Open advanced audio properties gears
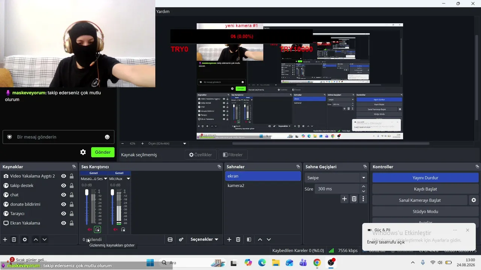Image resolution: width=481 pixels, height=270 pixels. pyautogui.click(x=181, y=240)
